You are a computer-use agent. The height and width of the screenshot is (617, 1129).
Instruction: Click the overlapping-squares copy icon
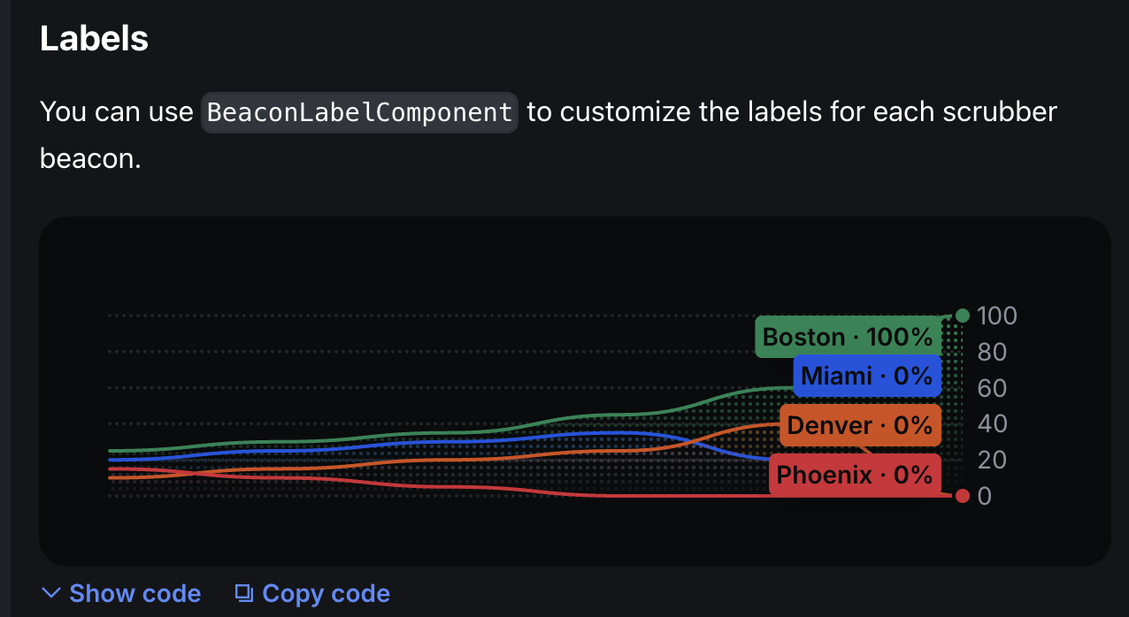coord(243,593)
